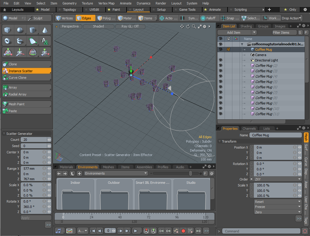The height and width of the screenshot is (236, 310).
Task: Select the cube primitive tool
Action: coord(8,30)
